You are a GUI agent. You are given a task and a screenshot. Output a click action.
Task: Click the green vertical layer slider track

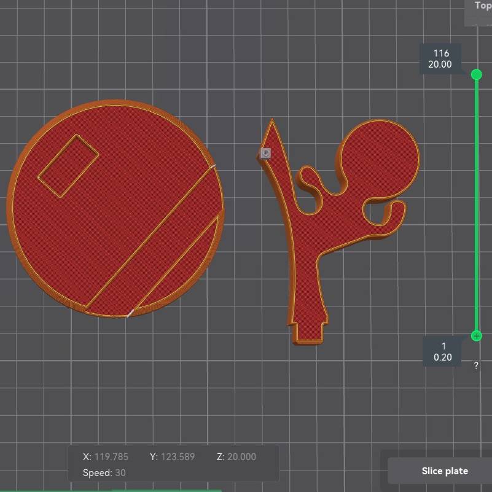[x=476, y=205]
